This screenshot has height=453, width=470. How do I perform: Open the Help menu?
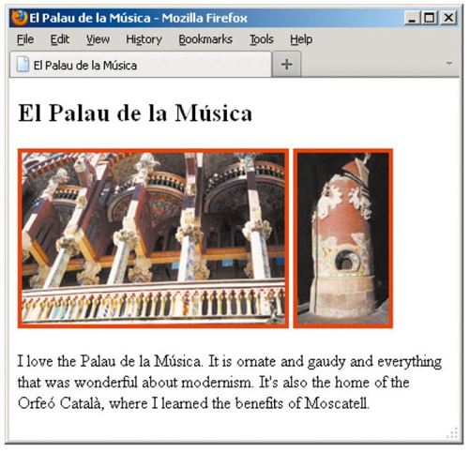tap(301, 39)
